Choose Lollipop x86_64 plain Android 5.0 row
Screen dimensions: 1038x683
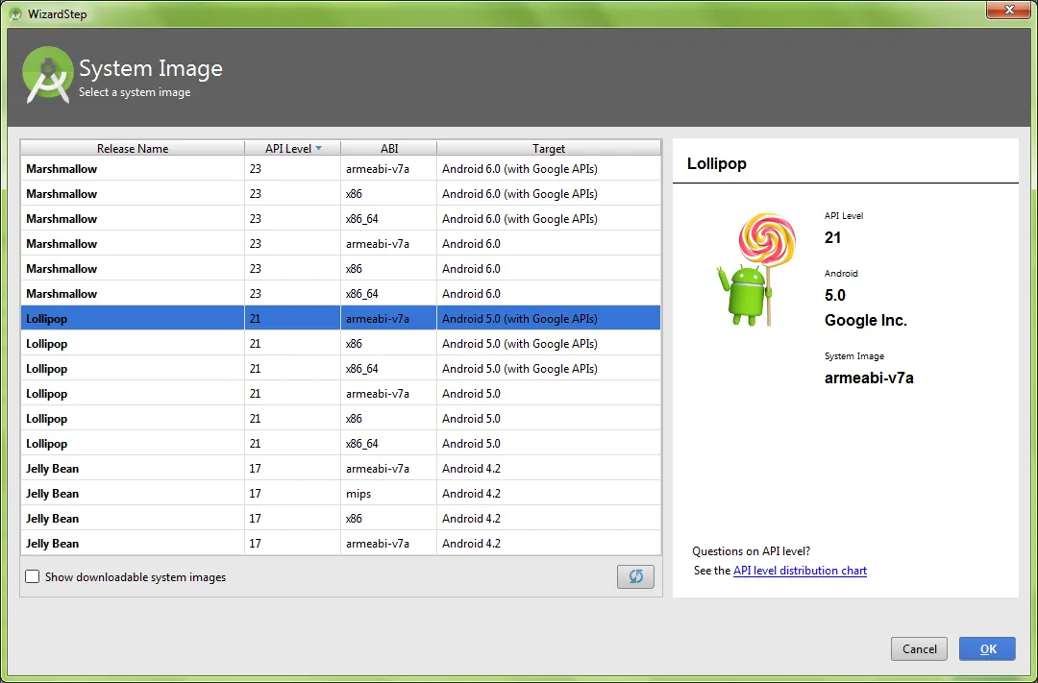pos(341,444)
